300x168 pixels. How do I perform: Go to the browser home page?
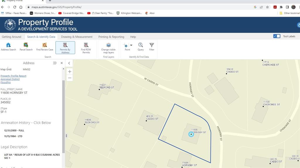21,7
